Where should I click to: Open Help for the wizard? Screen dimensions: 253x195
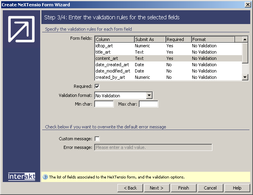[x=237, y=188]
